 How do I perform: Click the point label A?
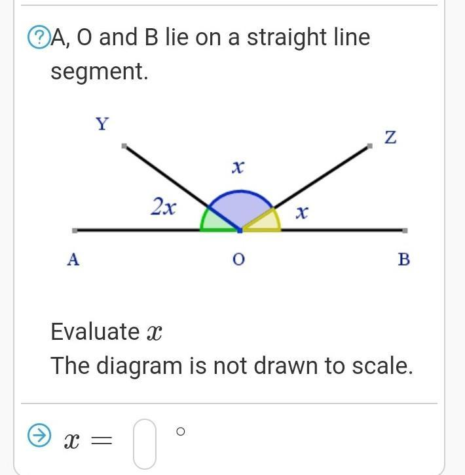tap(73, 260)
